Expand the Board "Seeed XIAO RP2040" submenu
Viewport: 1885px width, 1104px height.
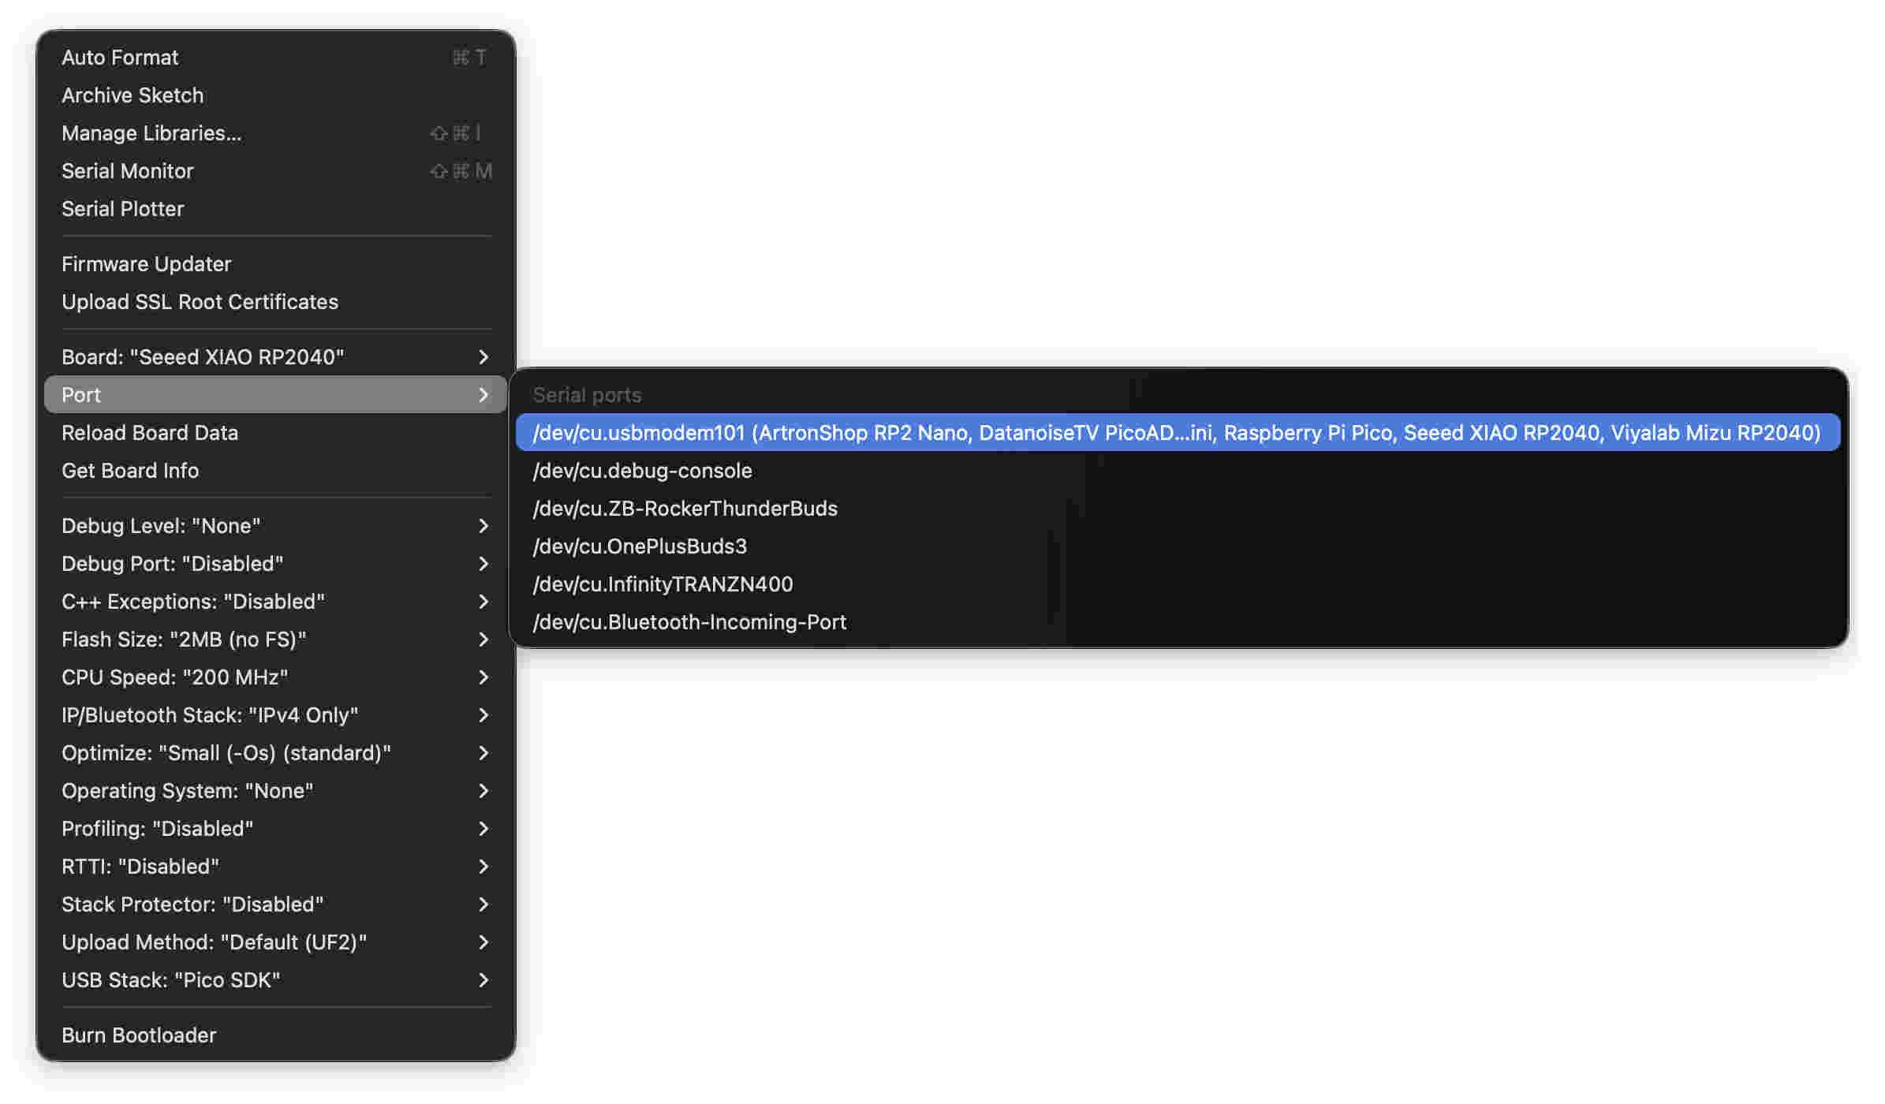[x=274, y=357]
